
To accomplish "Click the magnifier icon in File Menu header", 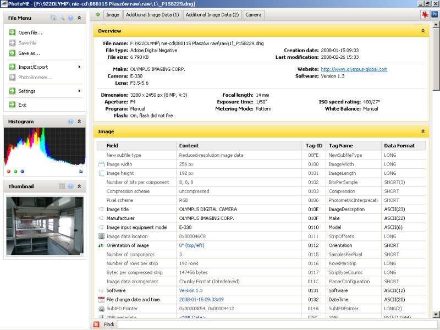I will pyautogui.click(x=62, y=18).
